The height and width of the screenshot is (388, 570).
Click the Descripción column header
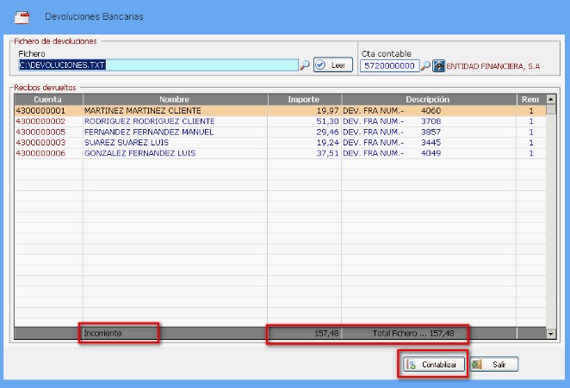click(429, 100)
